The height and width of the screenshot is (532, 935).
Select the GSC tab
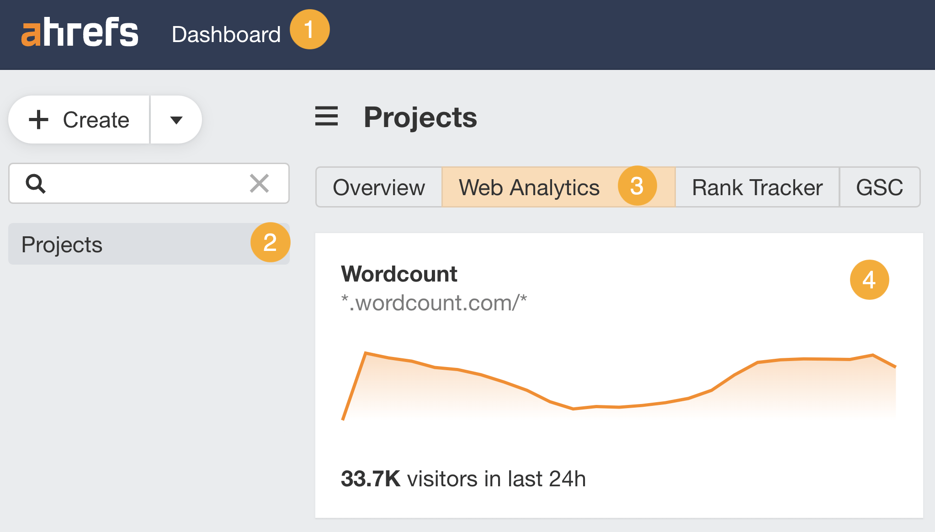(879, 187)
